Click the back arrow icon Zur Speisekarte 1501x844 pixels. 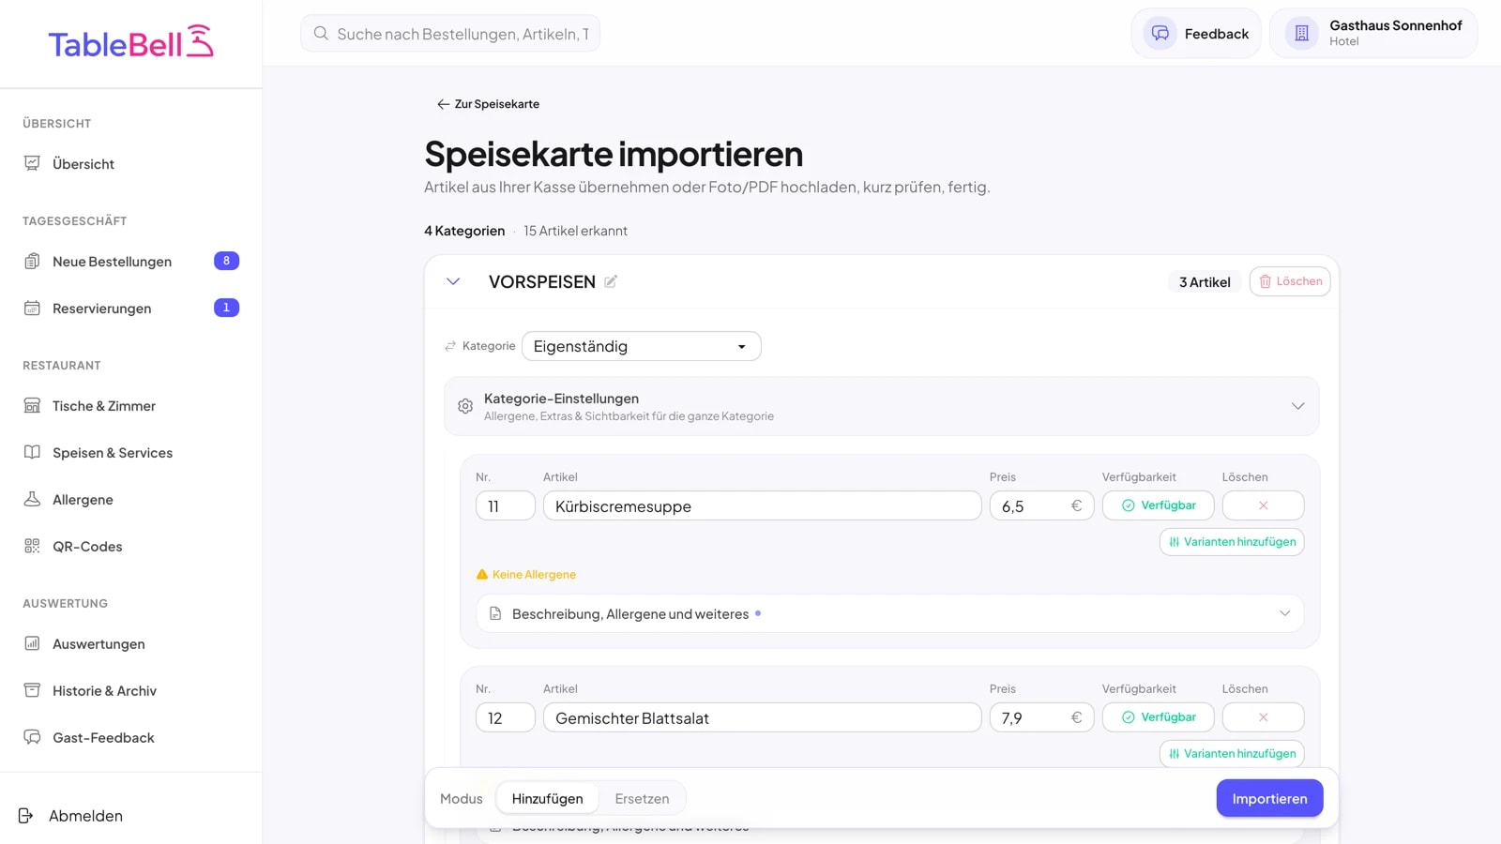click(443, 104)
